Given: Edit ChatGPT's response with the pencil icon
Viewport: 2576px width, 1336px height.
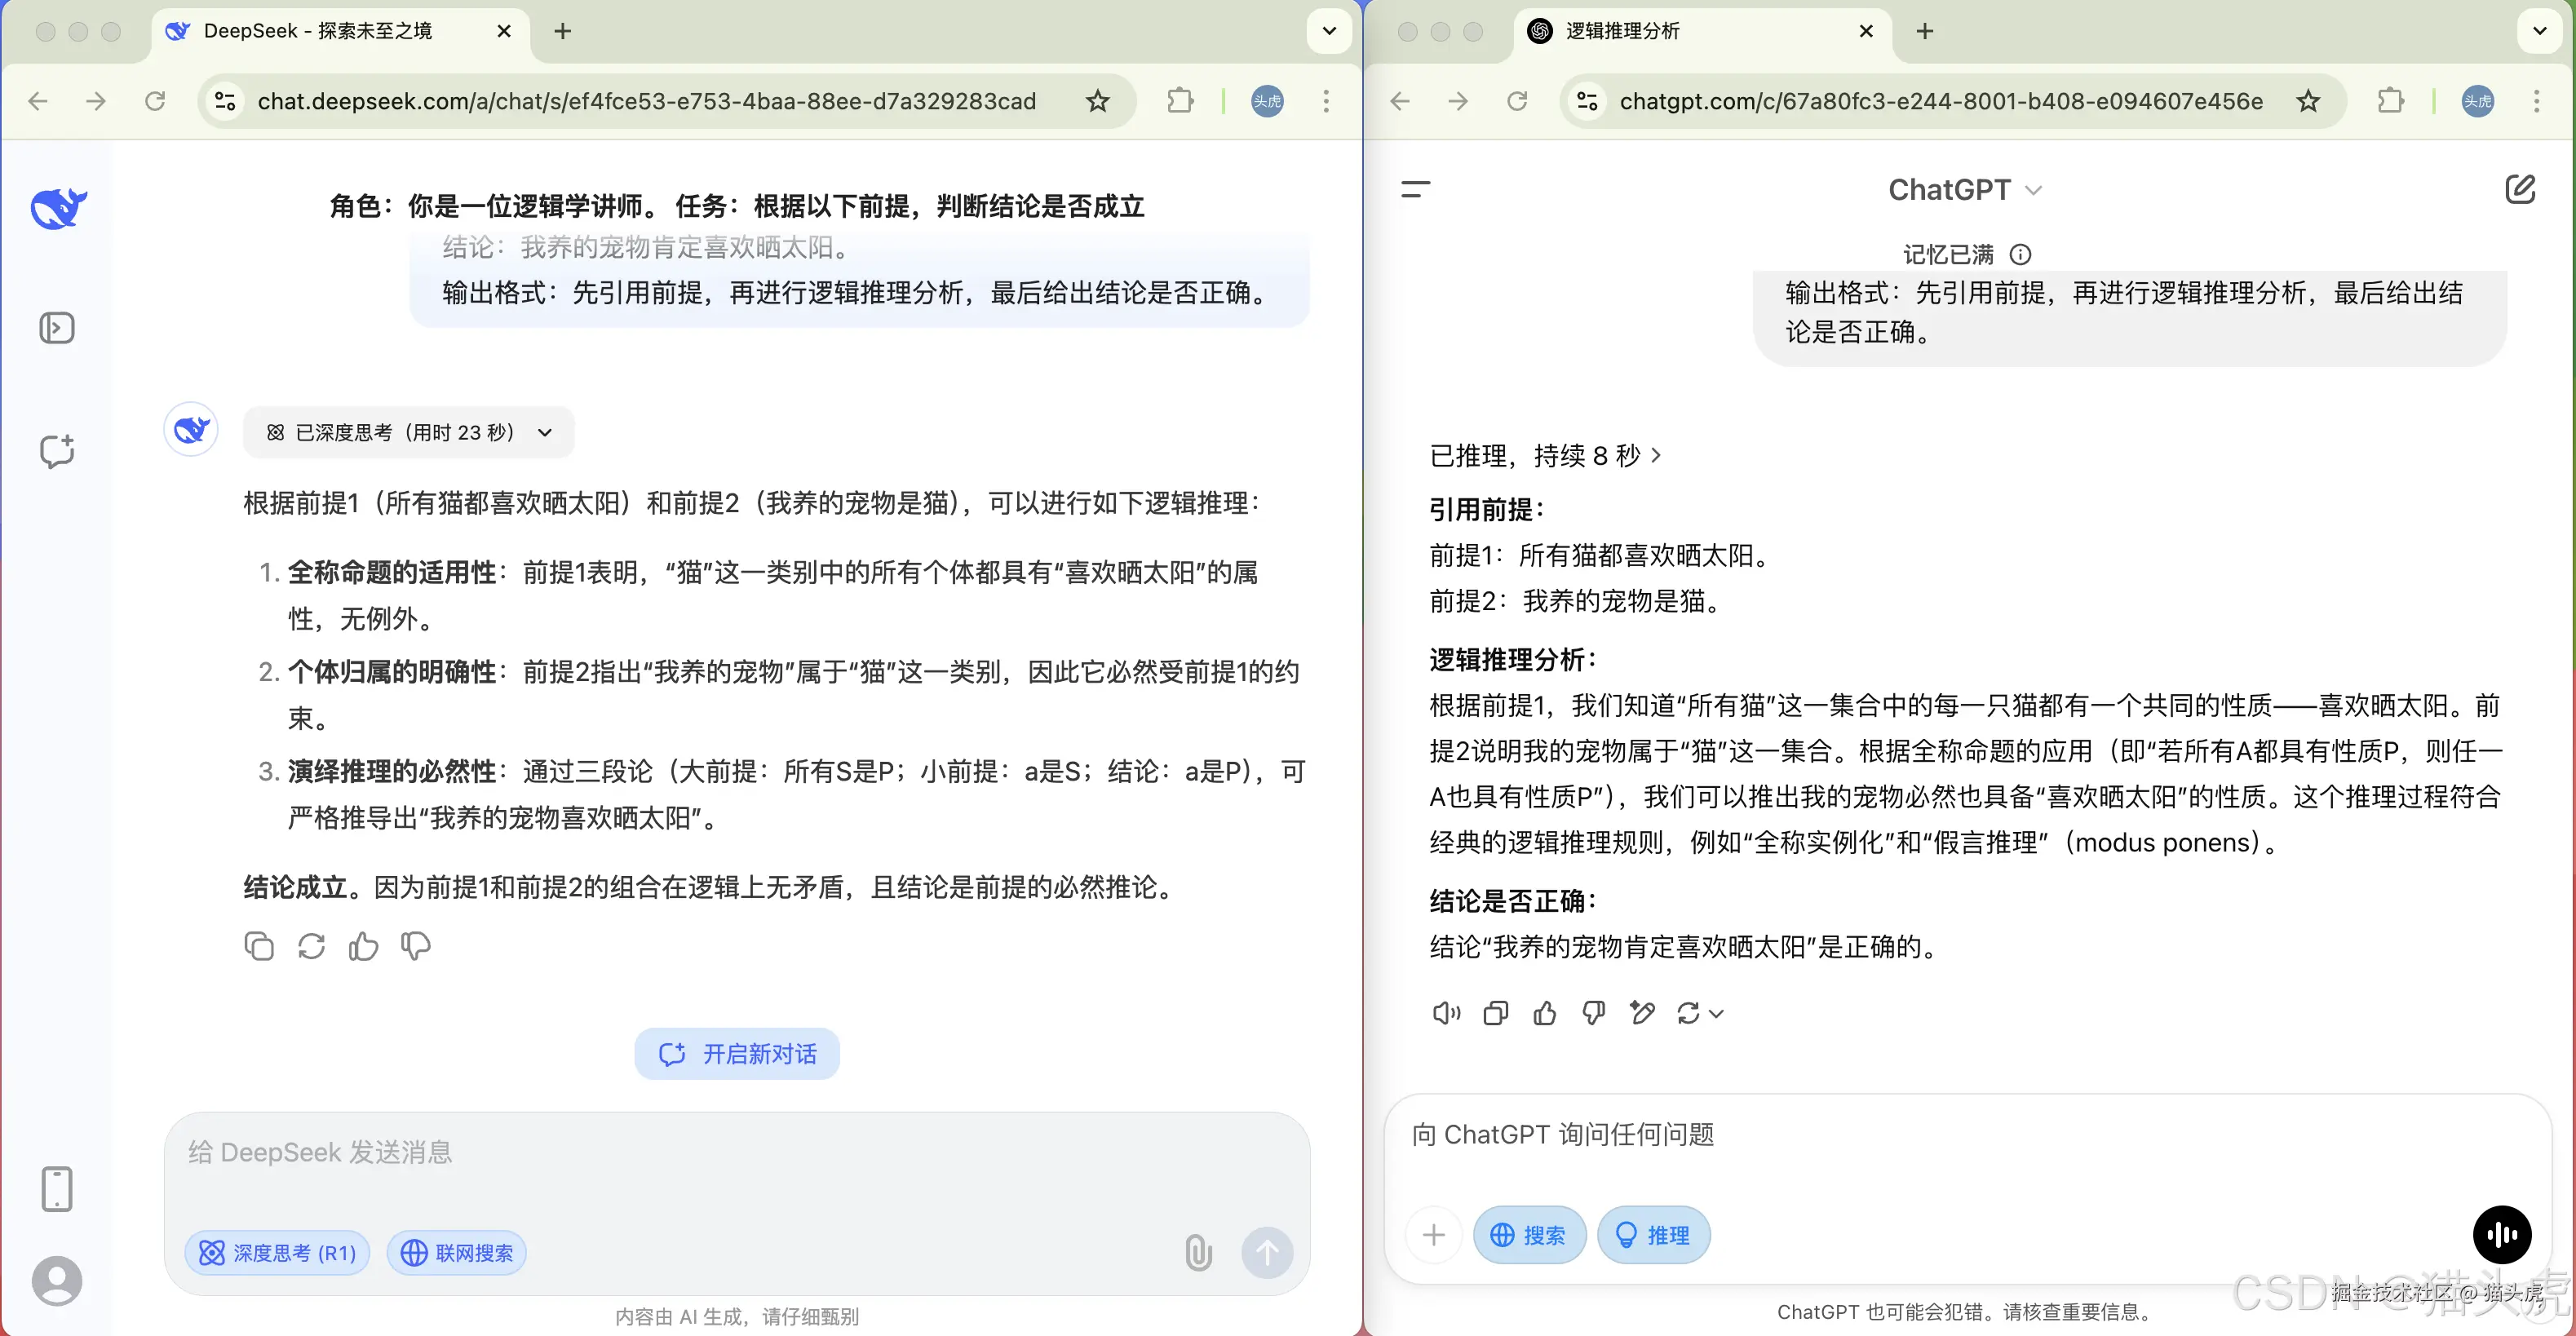Looking at the screenshot, I should [x=1643, y=1013].
